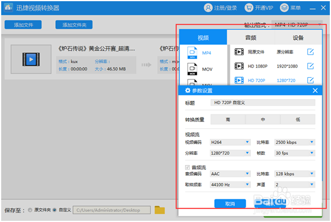Screen dimensions: 331x222
Task: Click the 添加文件 button
Action: click(23, 25)
